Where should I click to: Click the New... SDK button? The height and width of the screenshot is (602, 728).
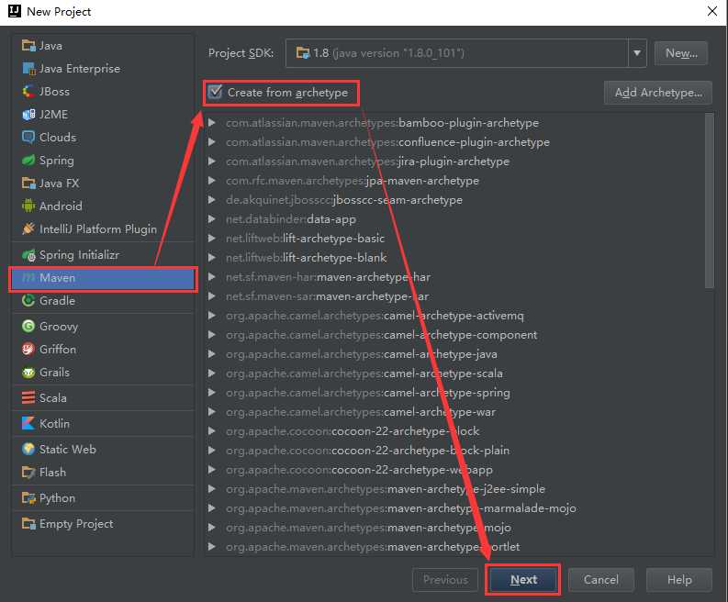(x=681, y=53)
